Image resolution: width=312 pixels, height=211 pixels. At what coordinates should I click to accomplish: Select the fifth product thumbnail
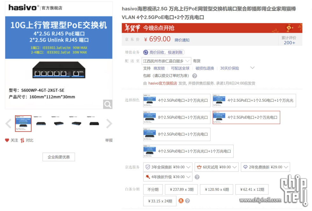[x=94, y=124]
